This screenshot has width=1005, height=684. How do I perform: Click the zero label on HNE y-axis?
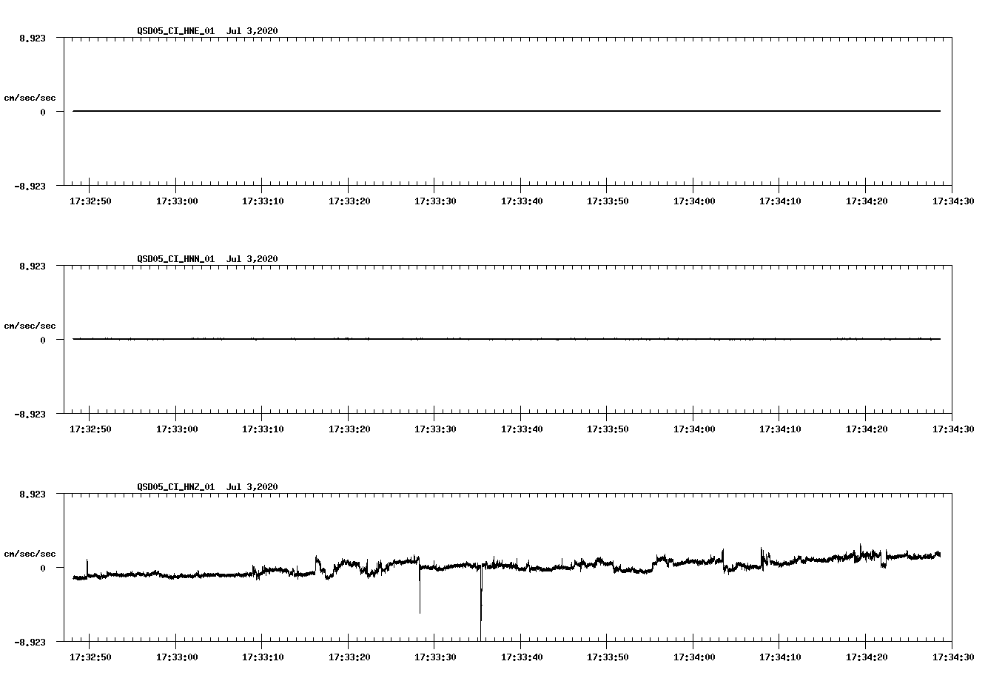pos(43,112)
